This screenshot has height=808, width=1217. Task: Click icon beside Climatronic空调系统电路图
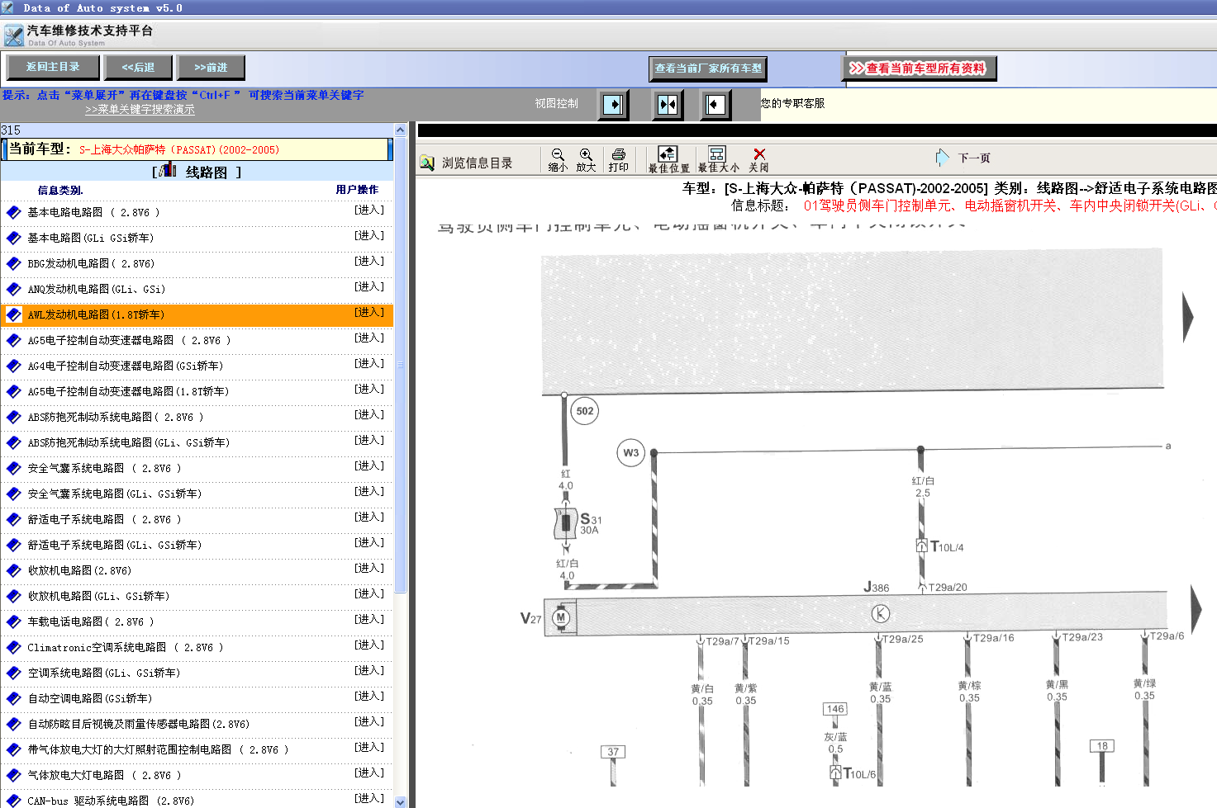[13, 647]
